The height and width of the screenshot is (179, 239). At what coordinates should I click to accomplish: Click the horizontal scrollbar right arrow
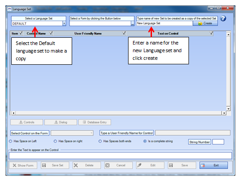click(x=224, y=113)
